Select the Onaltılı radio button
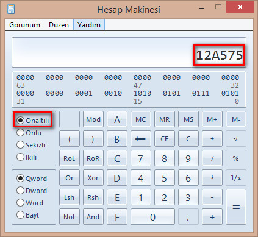 point(33,121)
